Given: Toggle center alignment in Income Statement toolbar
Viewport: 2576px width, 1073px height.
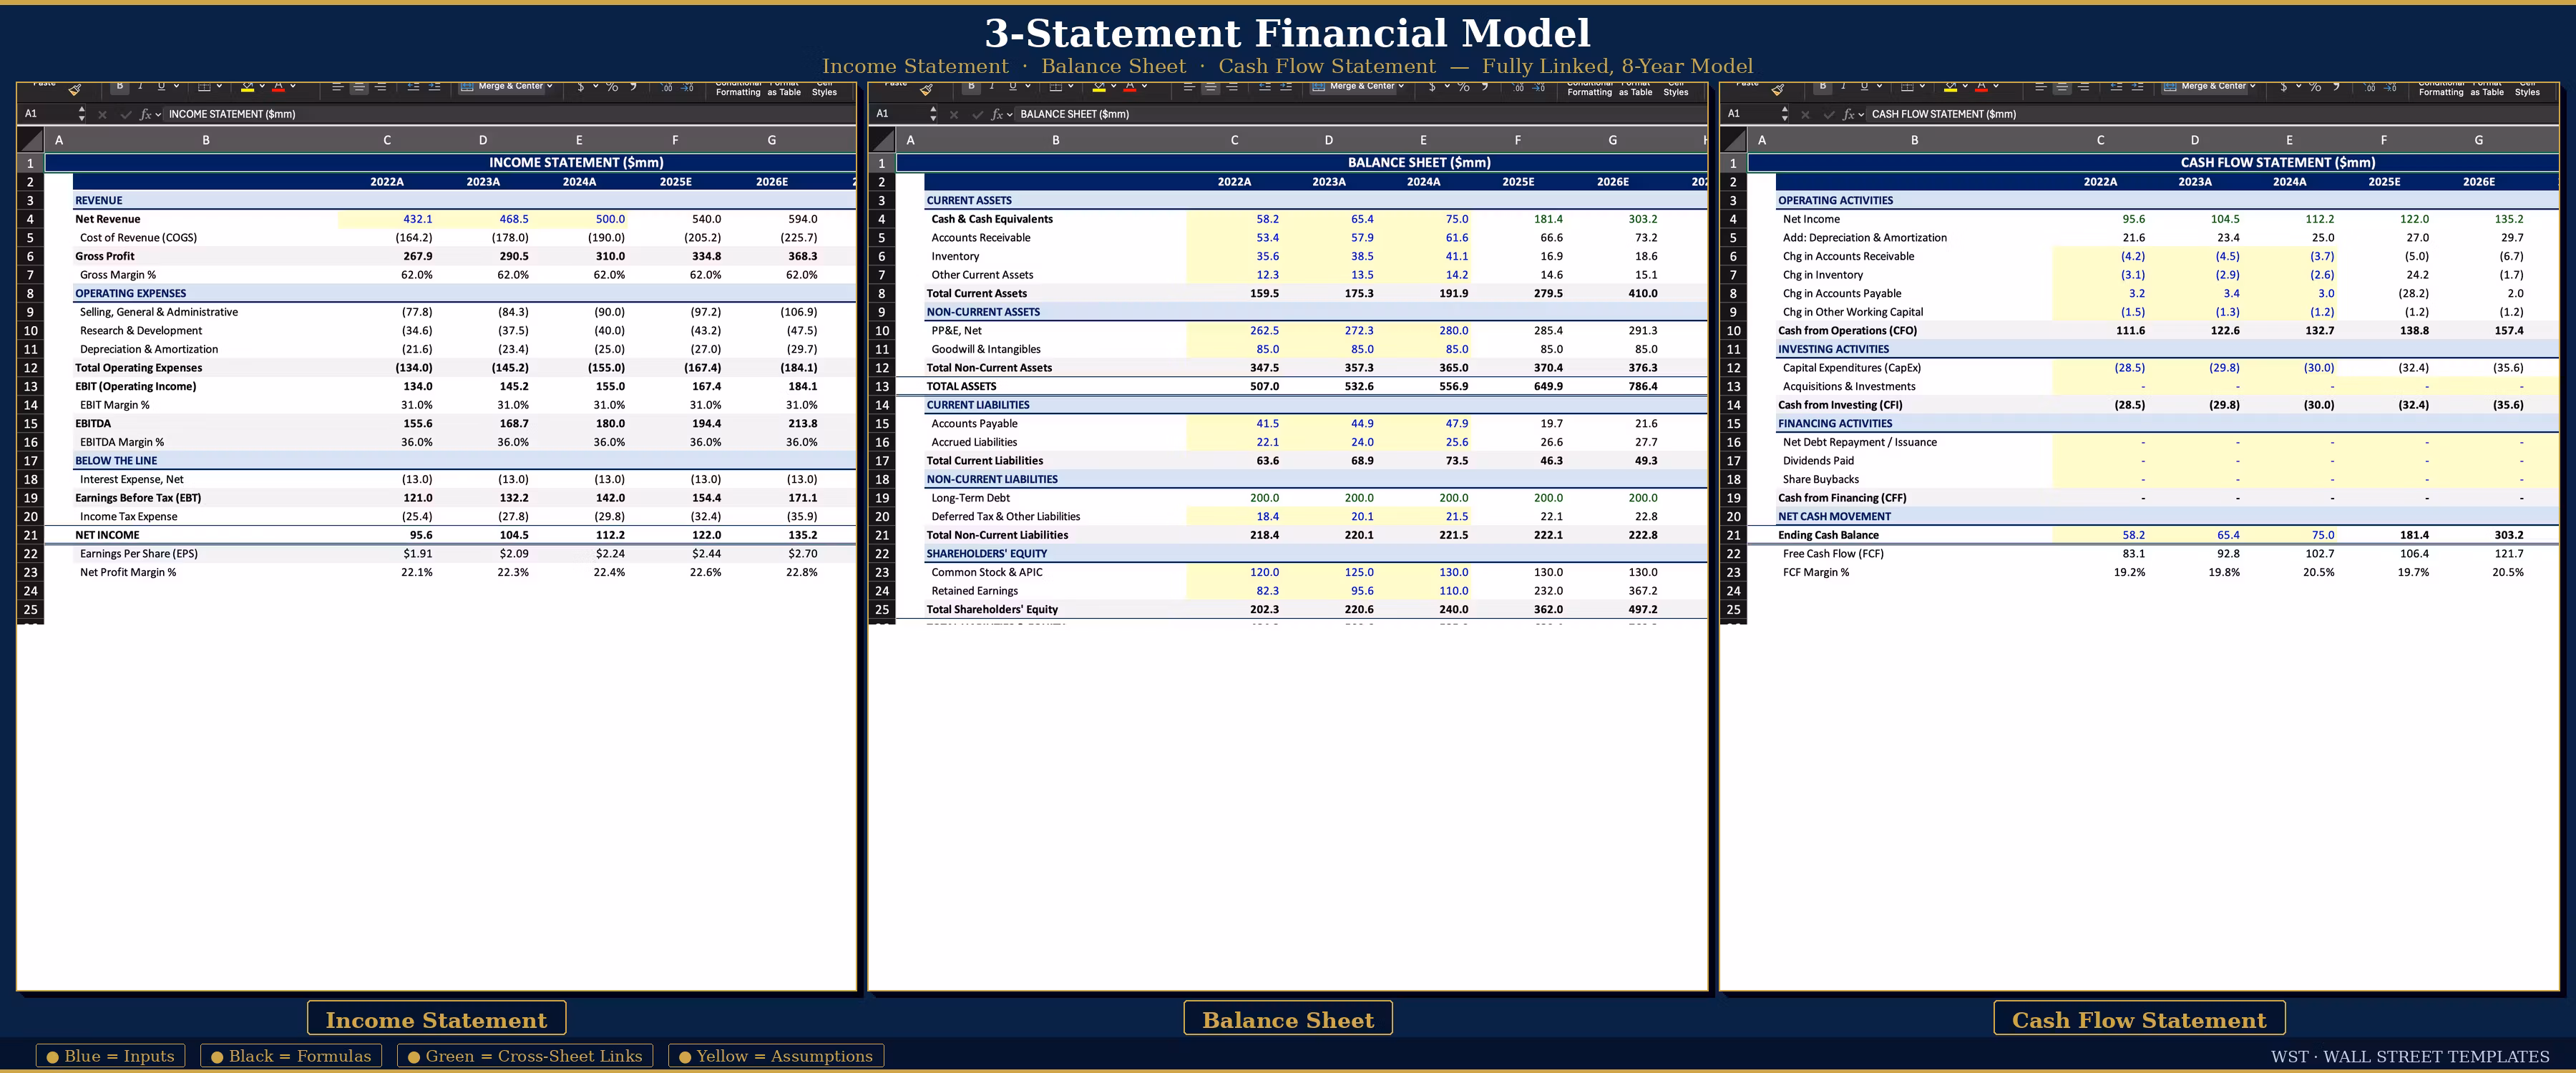Looking at the screenshot, I should (360, 87).
